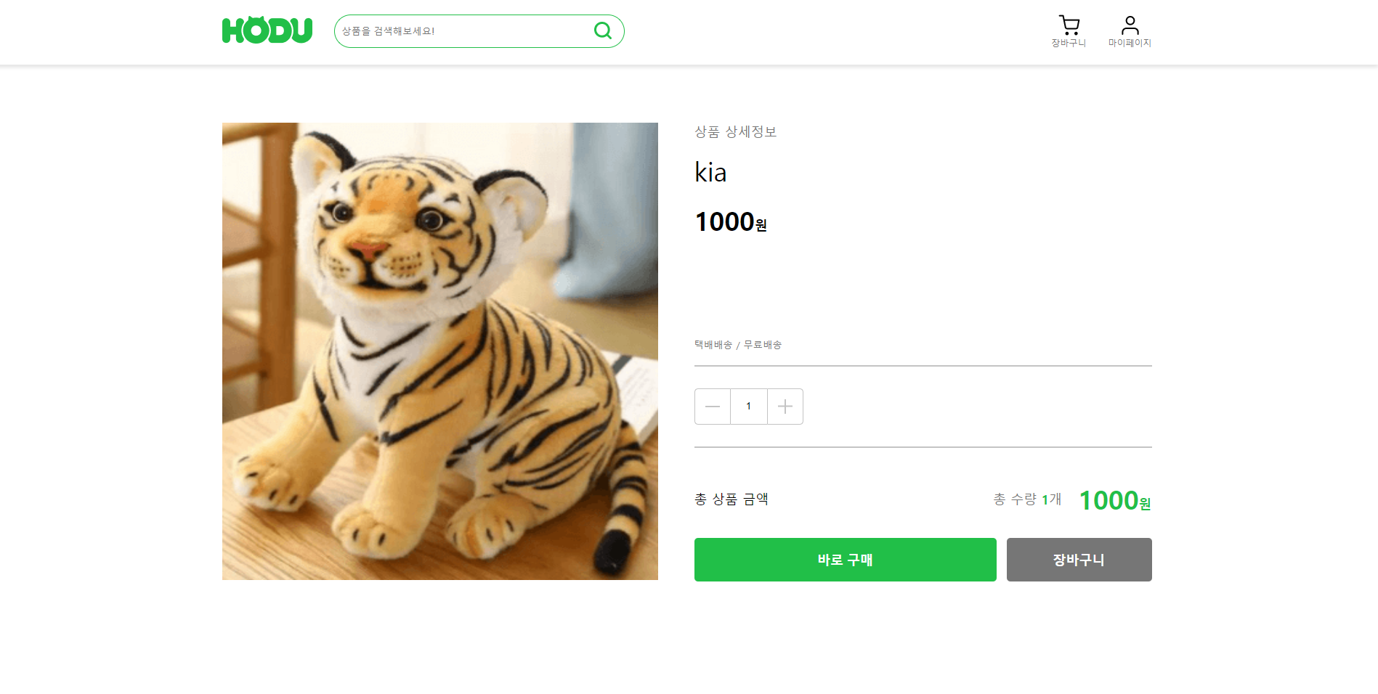Click the quantity value field showing 1
The height and width of the screenshot is (694, 1378).
point(748,407)
